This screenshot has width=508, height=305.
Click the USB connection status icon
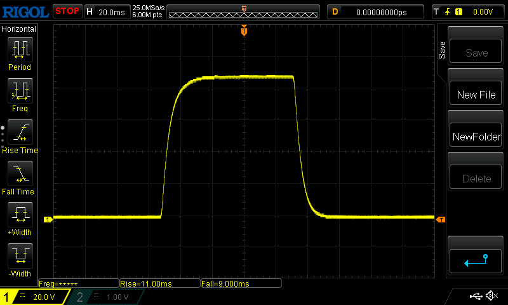476,296
